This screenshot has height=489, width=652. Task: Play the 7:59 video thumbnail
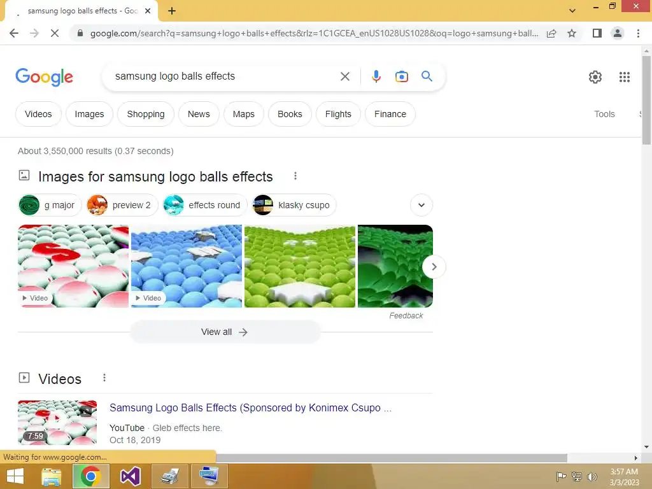tap(57, 423)
